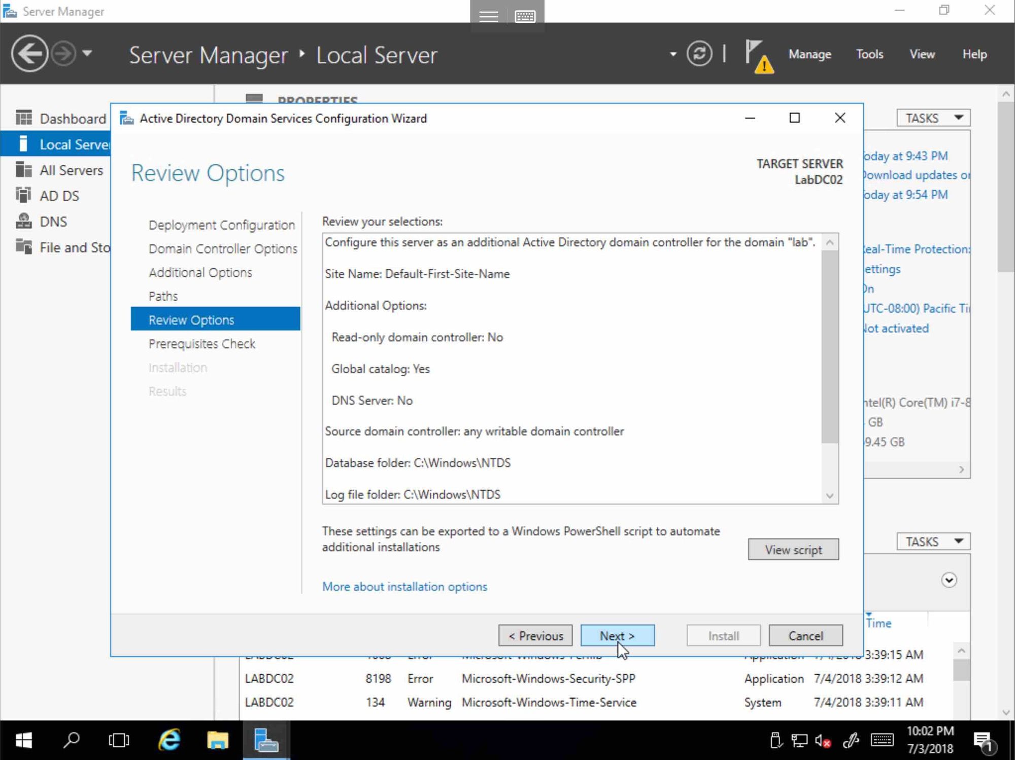Maximize the AD DS Configuration Wizard window
The height and width of the screenshot is (760, 1015).
795,118
